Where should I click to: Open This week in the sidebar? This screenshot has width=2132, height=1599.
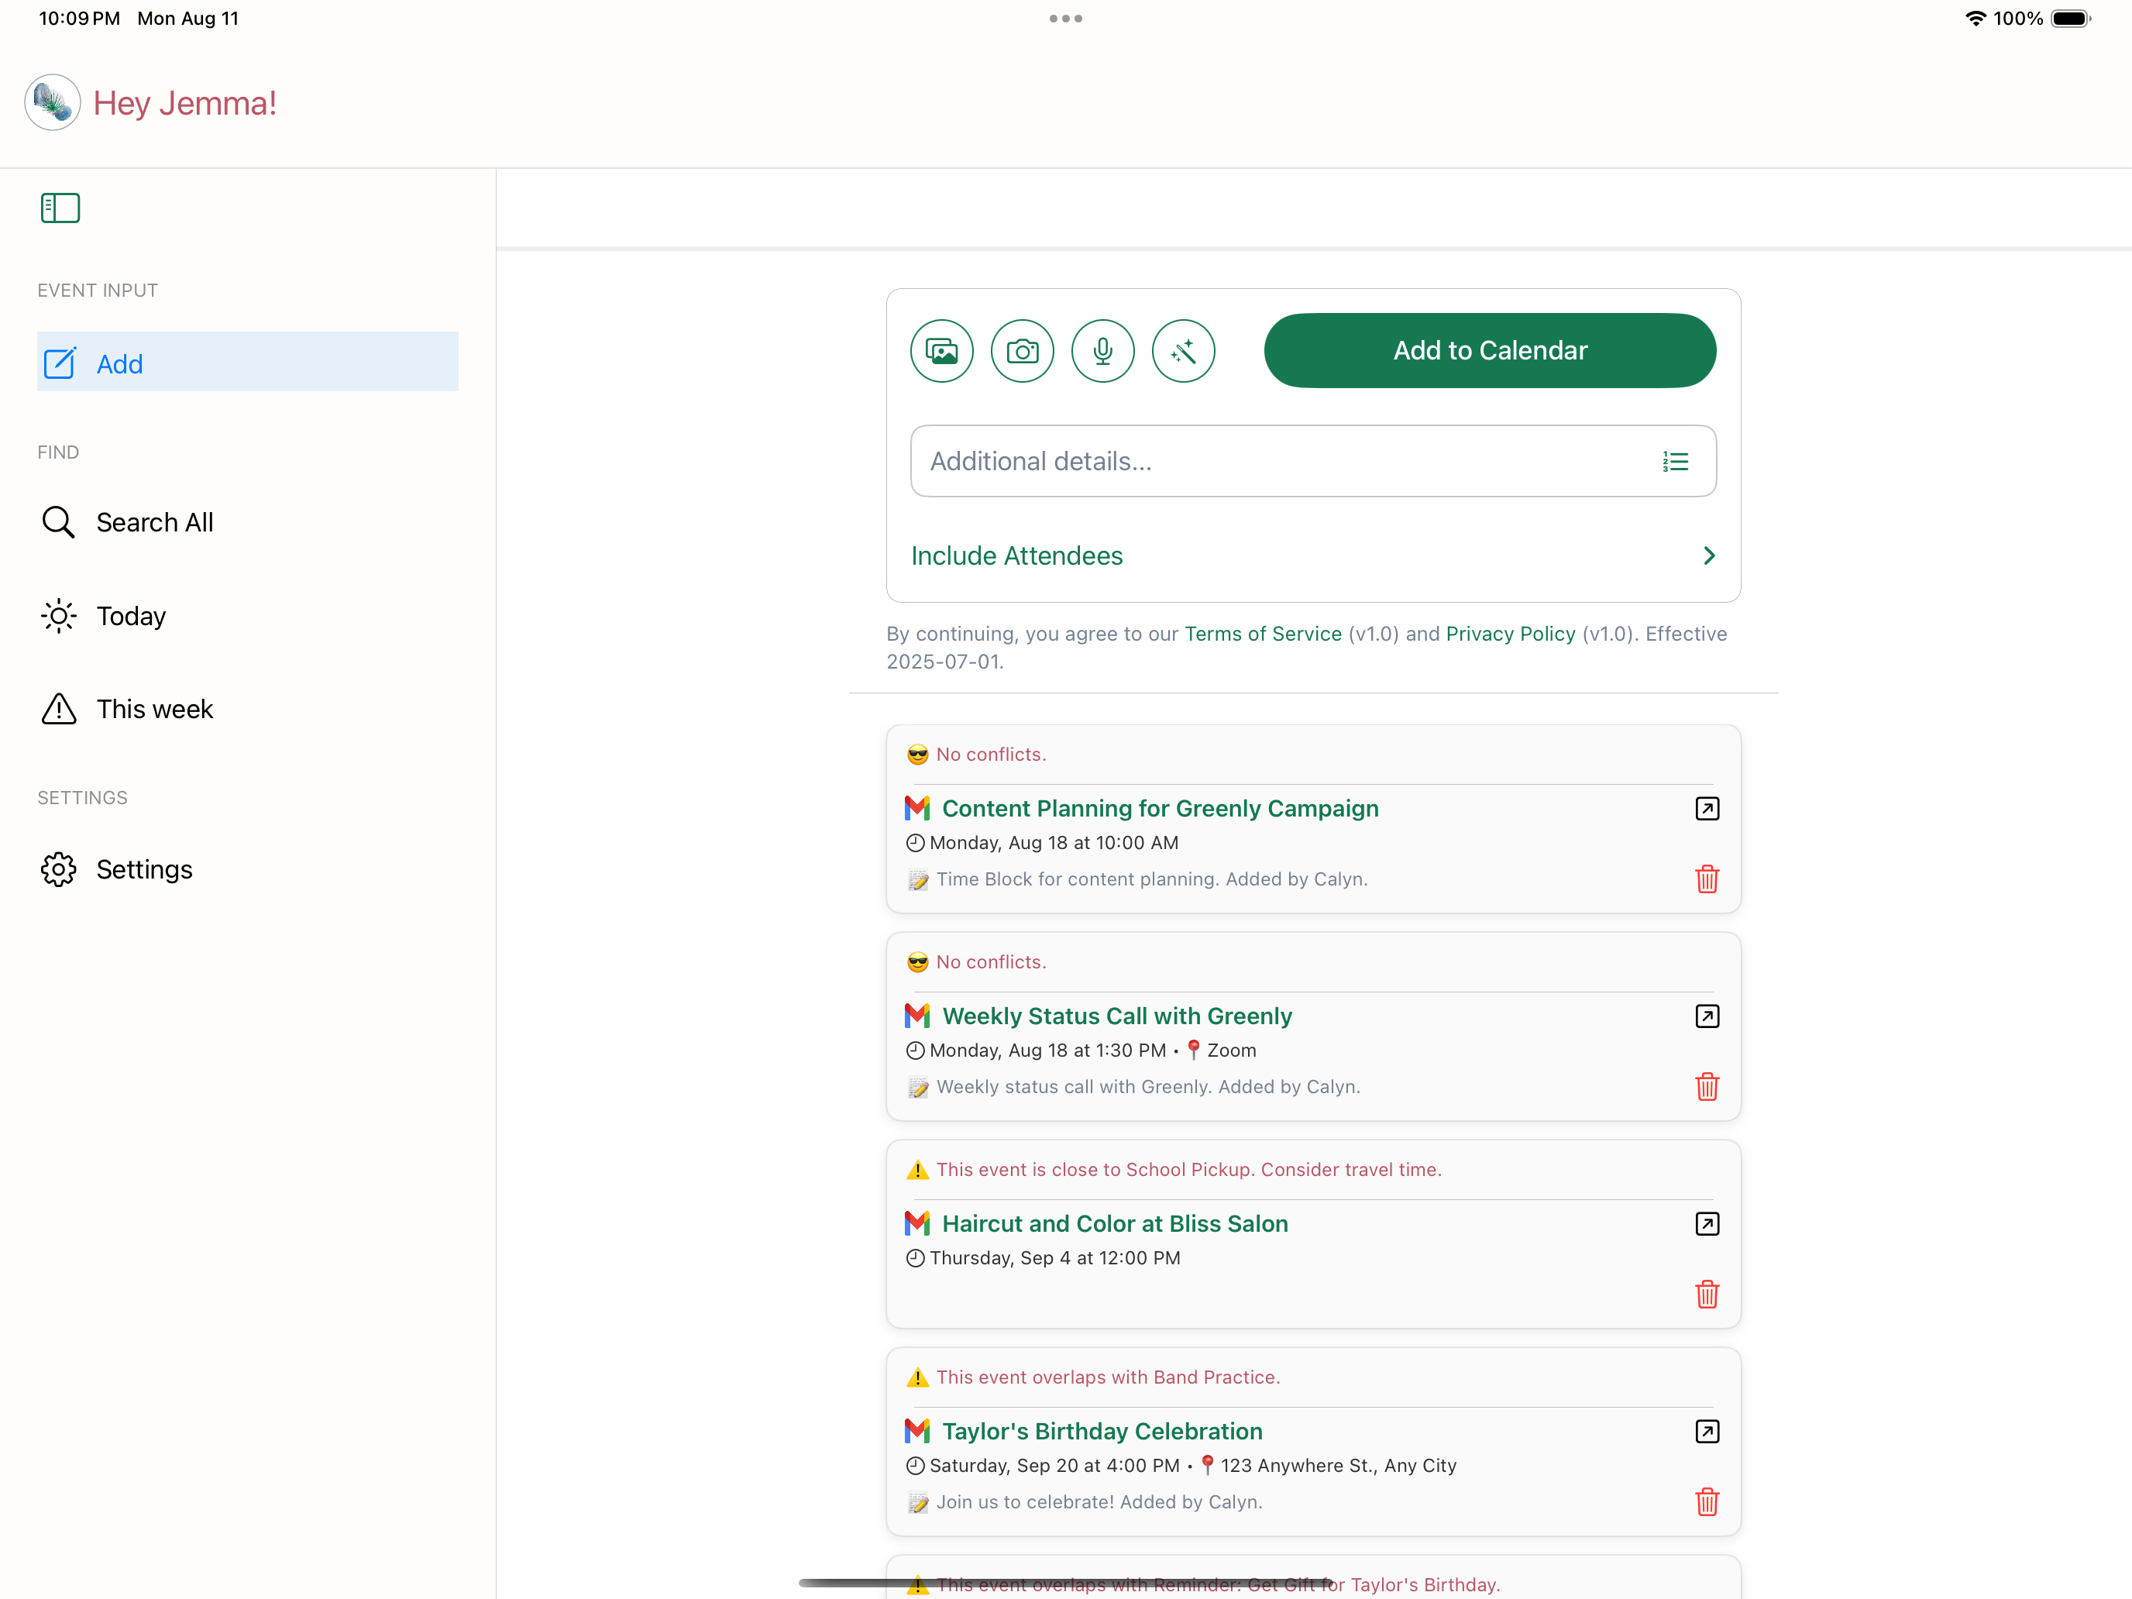tap(248, 710)
